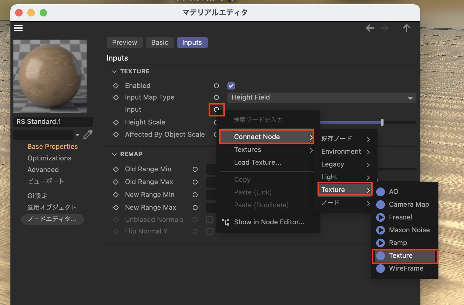Select the Maxon Noise node icon
The width and height of the screenshot is (464, 305).
380,230
